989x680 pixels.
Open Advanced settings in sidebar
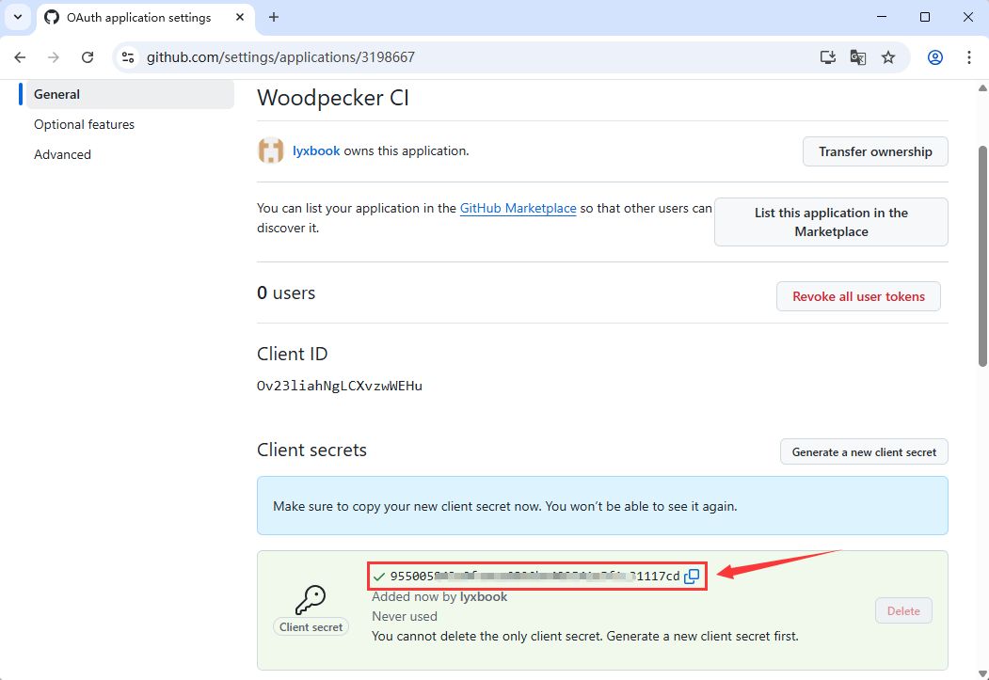(62, 155)
